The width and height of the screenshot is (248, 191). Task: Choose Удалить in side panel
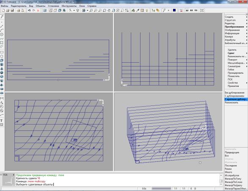pyautogui.click(x=232, y=50)
